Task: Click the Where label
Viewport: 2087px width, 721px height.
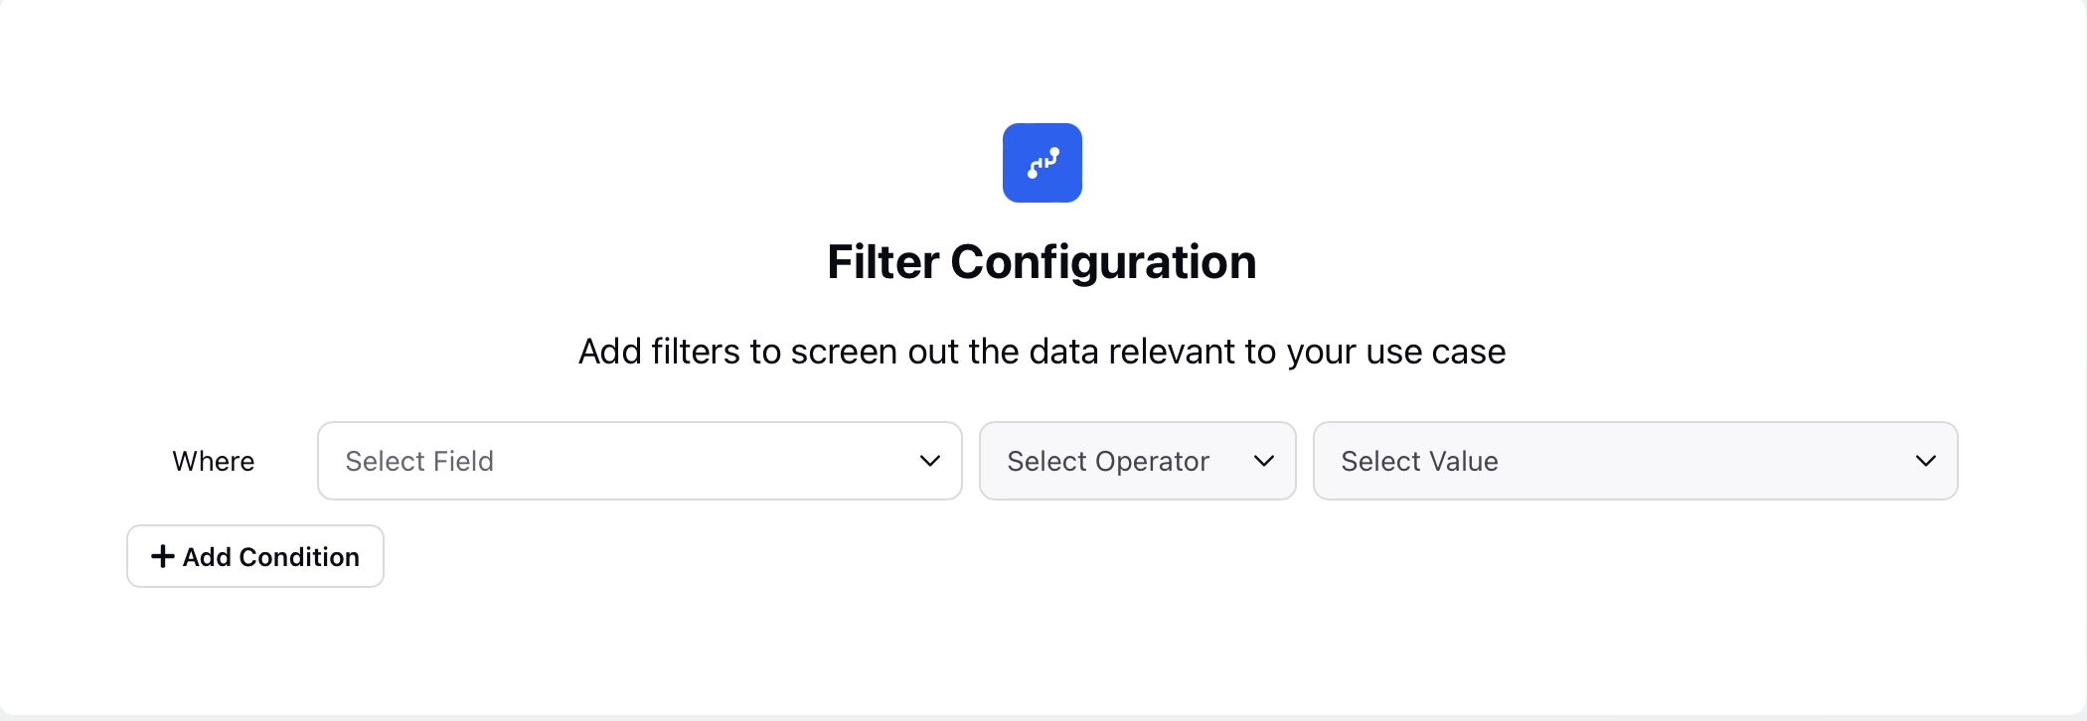Action: [214, 461]
